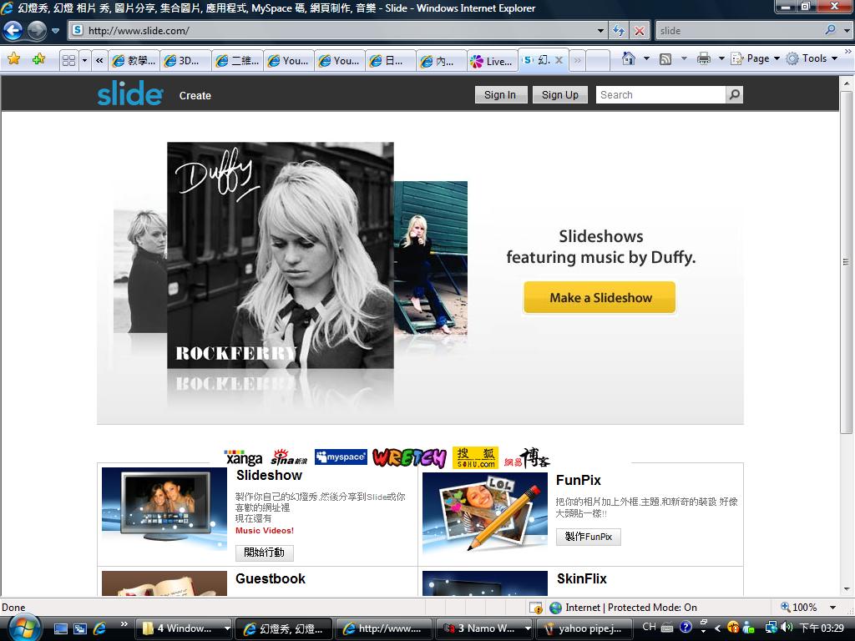Switch to the 3D... tab

point(185,60)
